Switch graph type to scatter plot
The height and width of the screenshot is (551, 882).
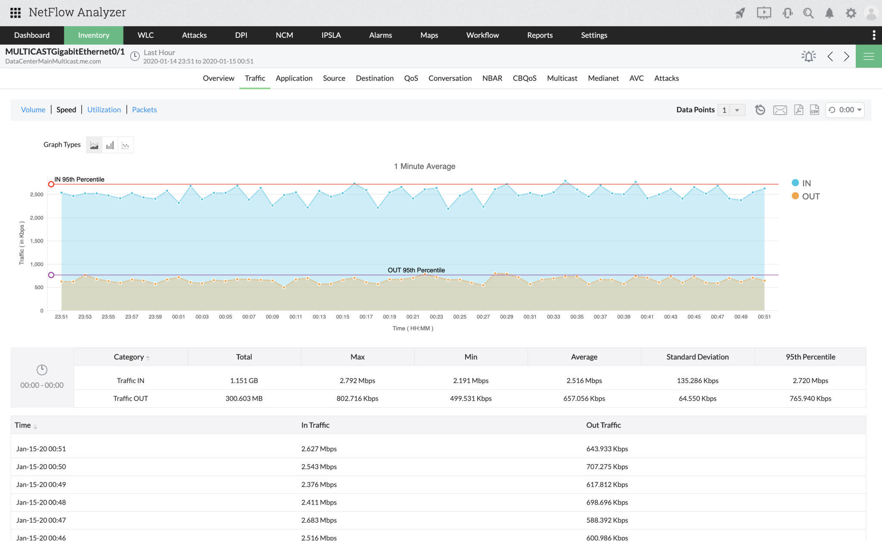126,145
